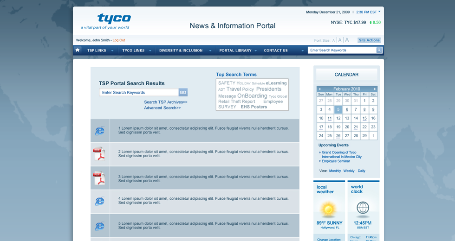Go to next month in calendar
This screenshot has width=455, height=241.
click(x=375, y=89)
